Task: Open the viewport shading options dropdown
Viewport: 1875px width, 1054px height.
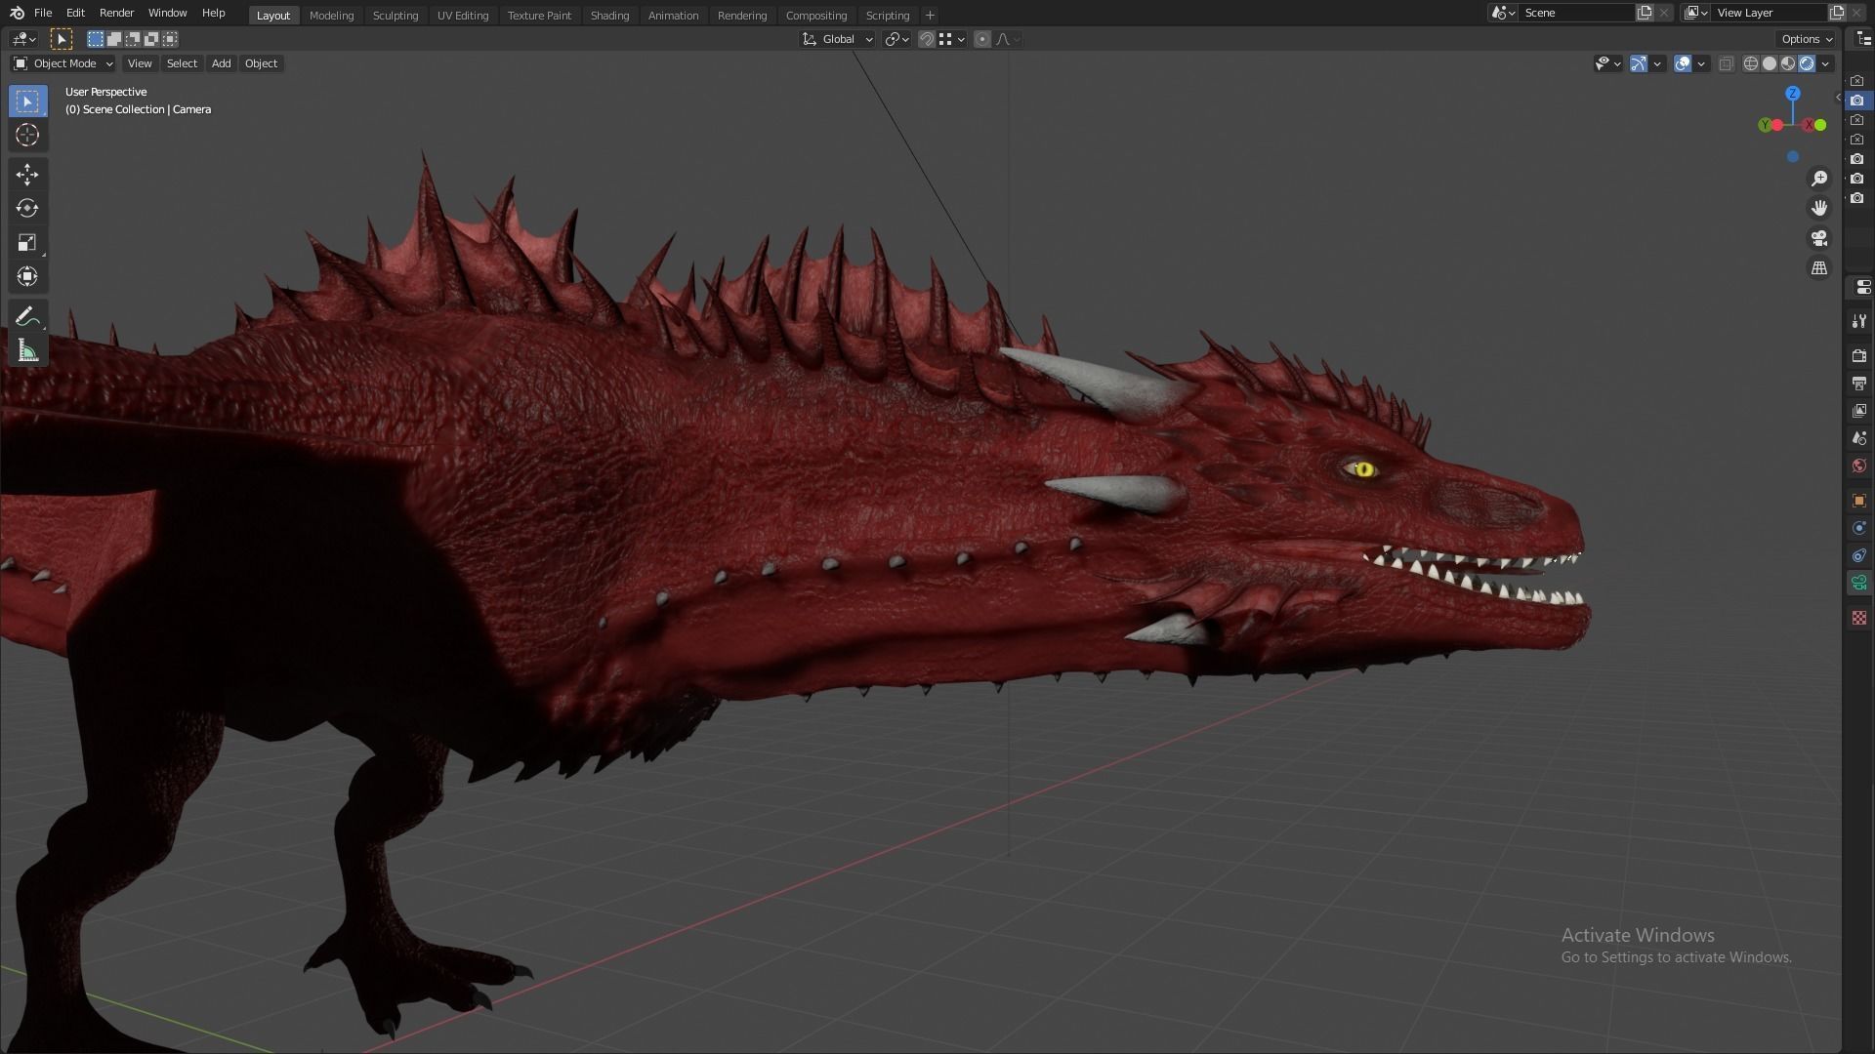Action: tap(1825, 63)
